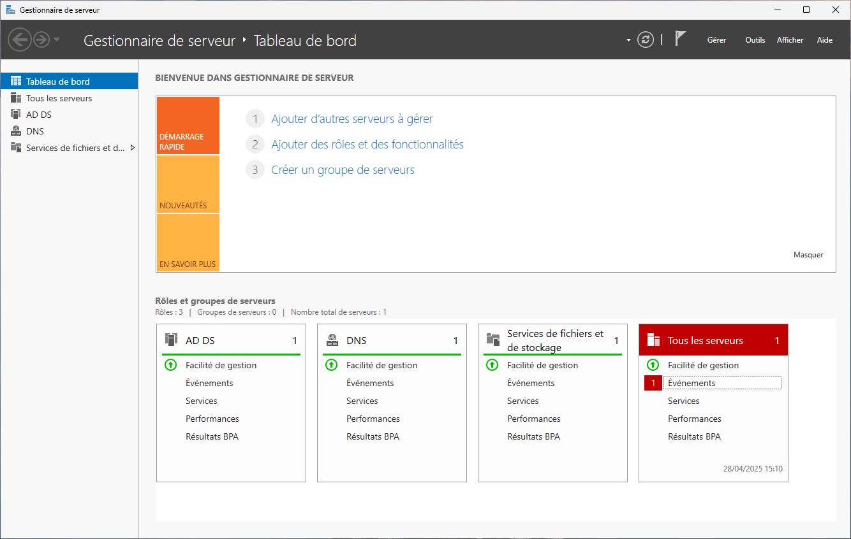Expand Services de fichiers sidebar arrow
Image resolution: width=851 pixels, height=539 pixels.
tap(132, 148)
